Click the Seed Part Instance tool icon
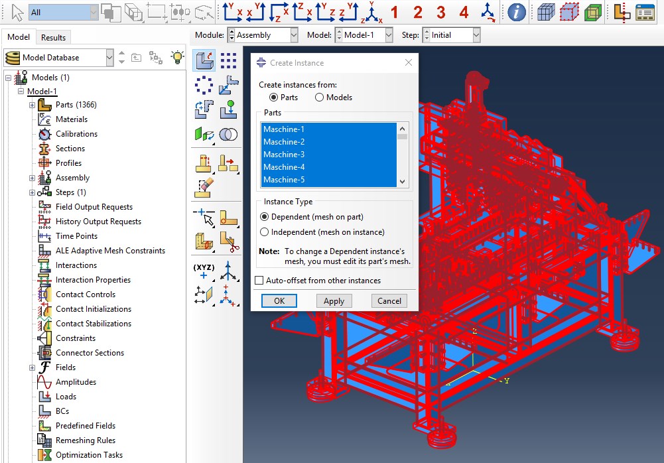Viewport: 664px width, 463px height. [x=204, y=164]
